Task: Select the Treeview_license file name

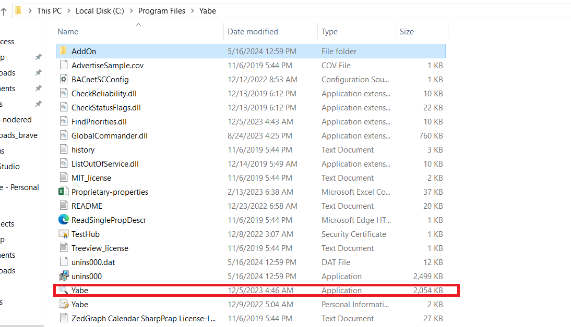Action: pyautogui.click(x=100, y=248)
